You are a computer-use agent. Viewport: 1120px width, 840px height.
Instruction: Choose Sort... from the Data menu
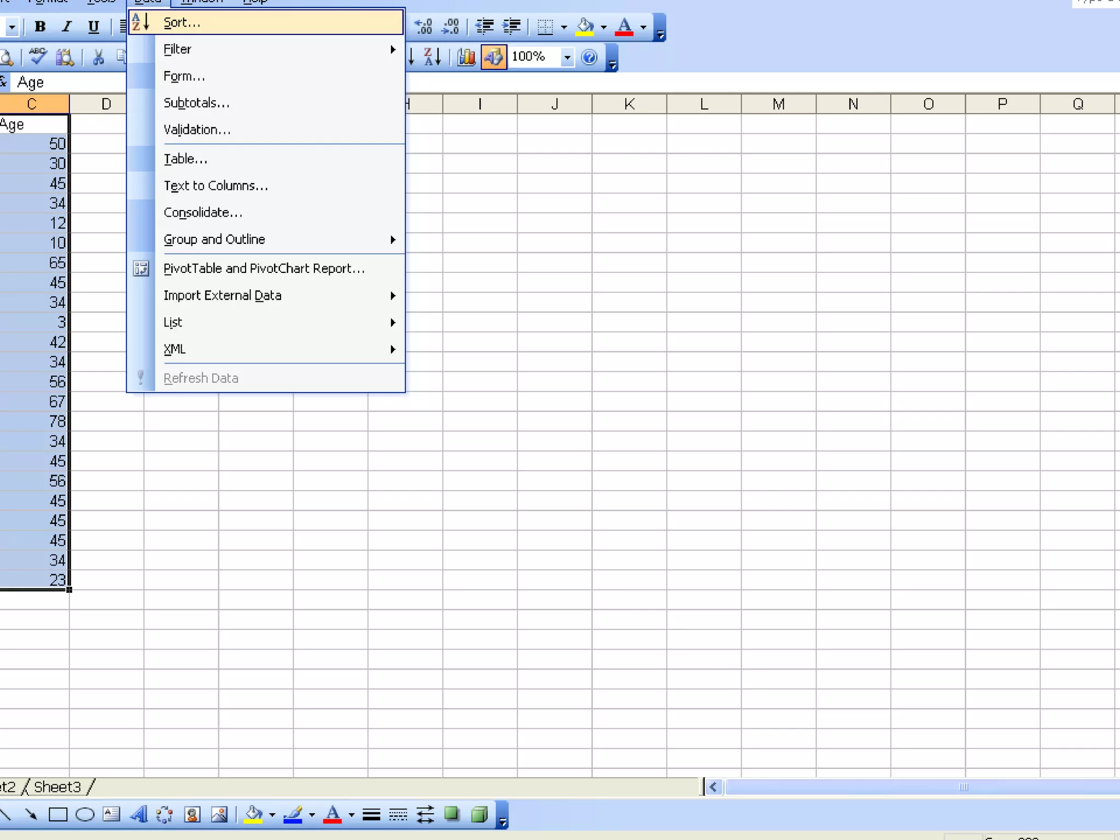pyautogui.click(x=182, y=22)
